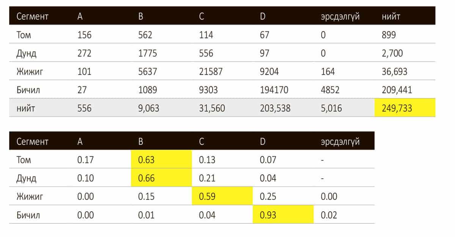
Task: Select the 5637 cell
Action: [147, 72]
